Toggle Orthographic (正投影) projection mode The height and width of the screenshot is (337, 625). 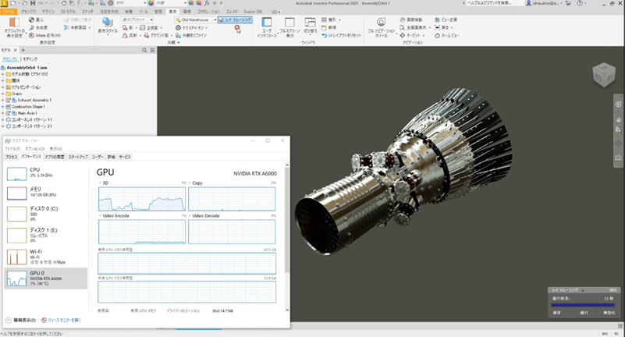coord(150,27)
